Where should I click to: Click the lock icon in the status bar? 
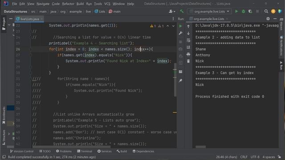click(279, 157)
